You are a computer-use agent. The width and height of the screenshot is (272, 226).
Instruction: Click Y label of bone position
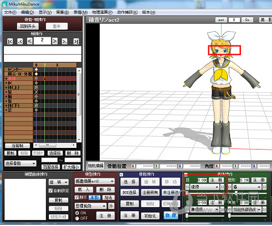coord(156,166)
